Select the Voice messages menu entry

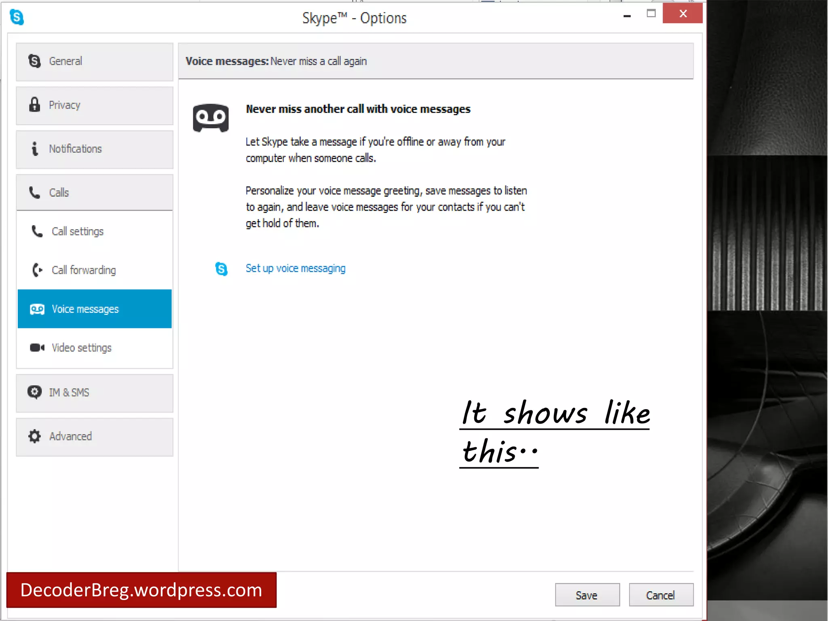[95, 309]
